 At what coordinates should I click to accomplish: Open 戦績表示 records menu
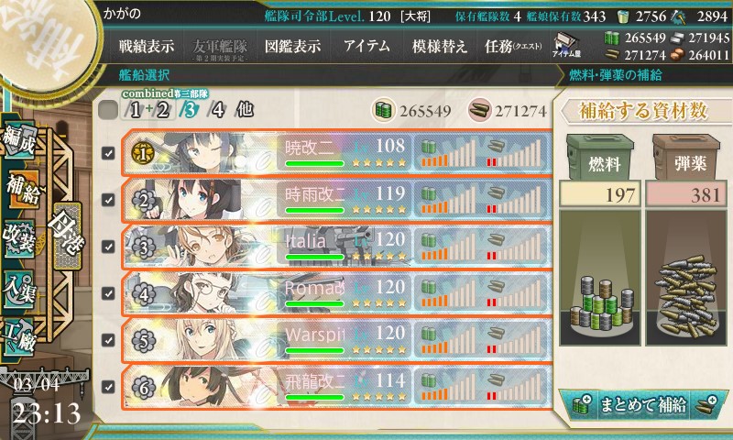click(x=147, y=46)
